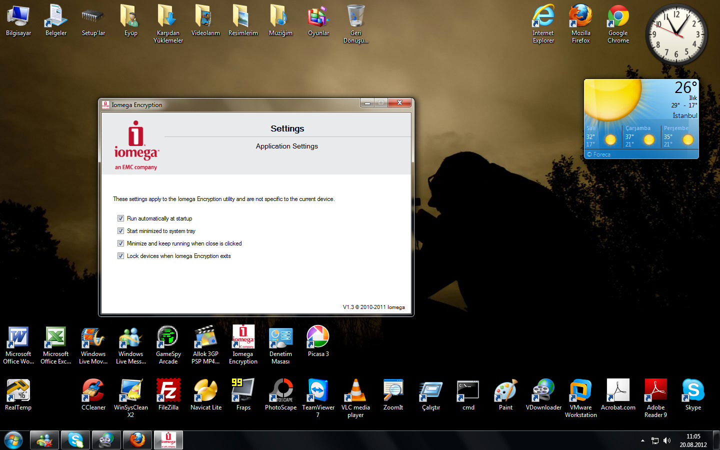Image resolution: width=720 pixels, height=450 pixels.
Task: Close the Iomega Encryption window
Action: coord(399,103)
